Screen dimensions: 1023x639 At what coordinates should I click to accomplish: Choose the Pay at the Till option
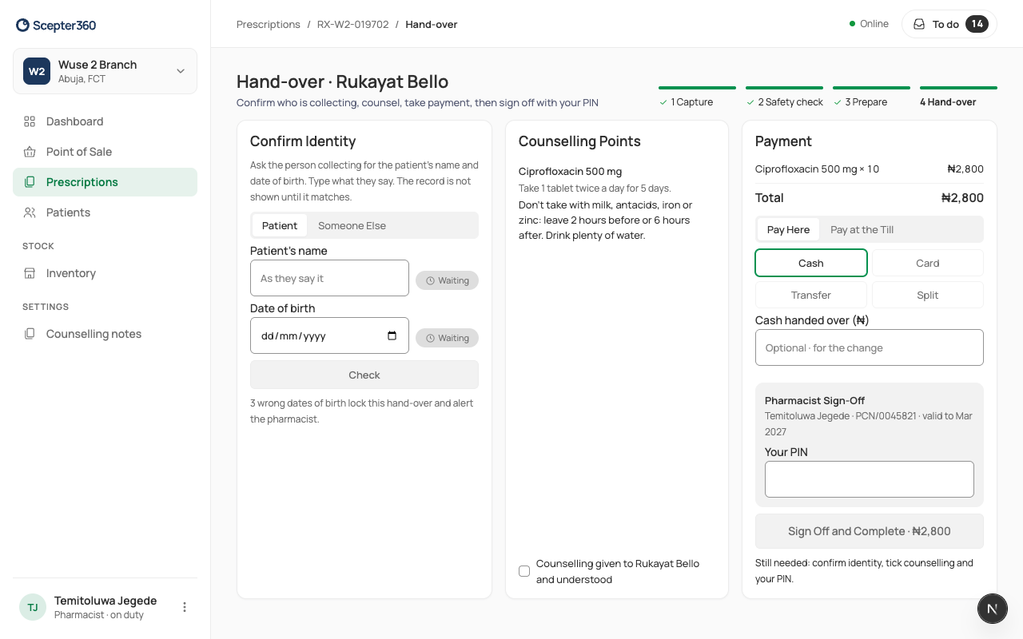[x=862, y=229]
